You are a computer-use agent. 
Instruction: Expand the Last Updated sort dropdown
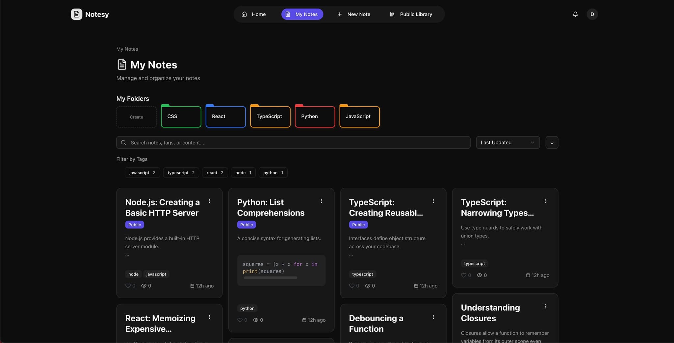(x=507, y=143)
